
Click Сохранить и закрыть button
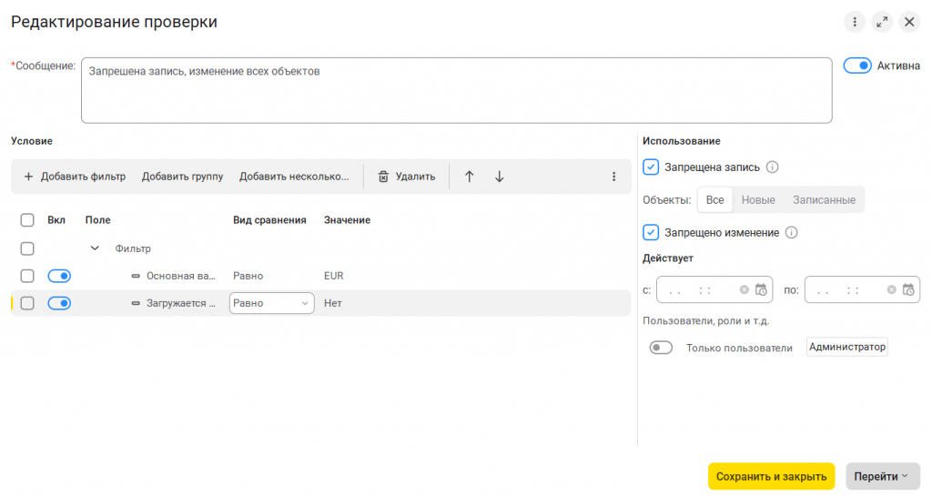[x=771, y=476]
